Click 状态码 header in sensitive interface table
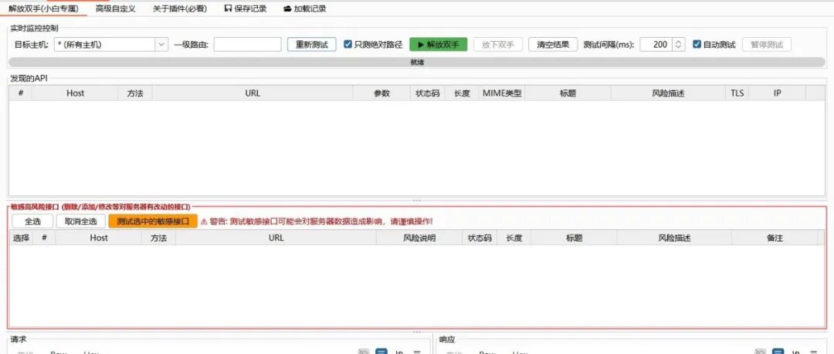 [480, 238]
